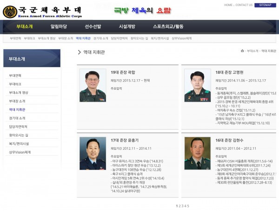Image resolution: width=279 pixels, height=211 pixels.
Task: Open 담당자연락처 in the left sidebar
Action: click(18, 127)
